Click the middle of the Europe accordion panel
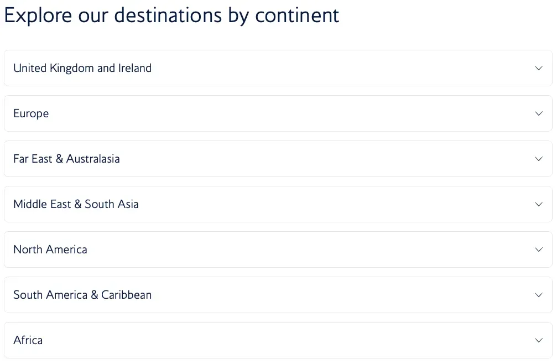557x364 pixels. coord(278,113)
